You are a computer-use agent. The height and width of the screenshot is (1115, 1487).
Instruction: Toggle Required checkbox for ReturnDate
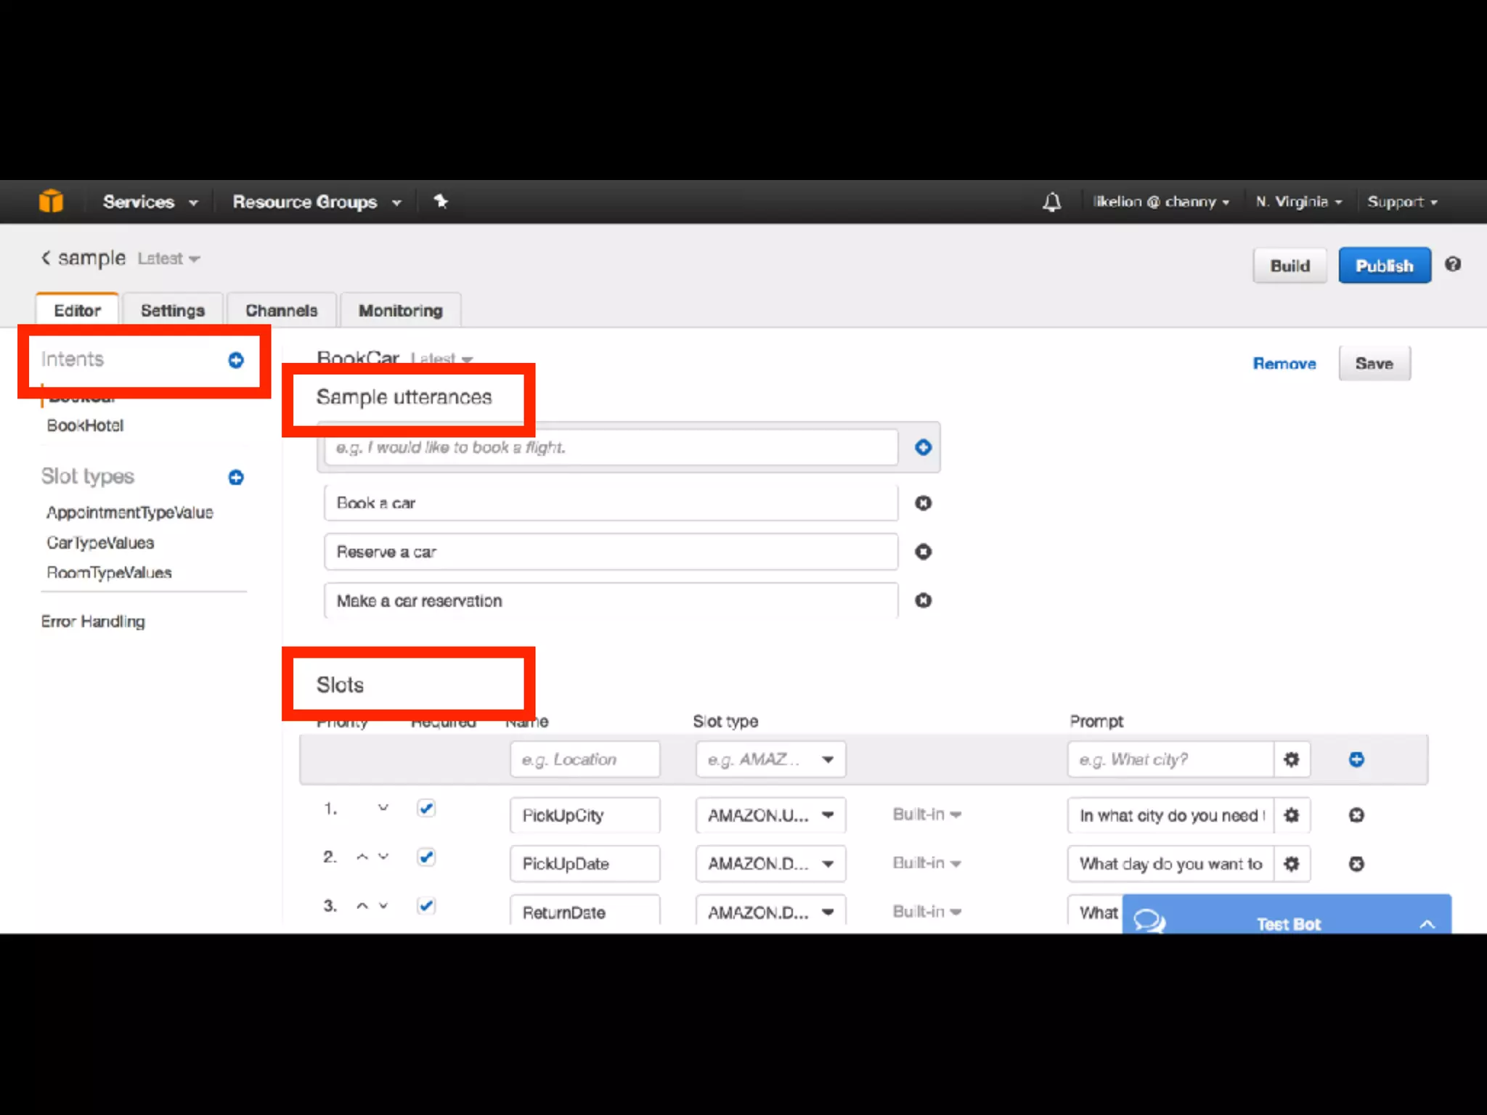pyautogui.click(x=426, y=905)
